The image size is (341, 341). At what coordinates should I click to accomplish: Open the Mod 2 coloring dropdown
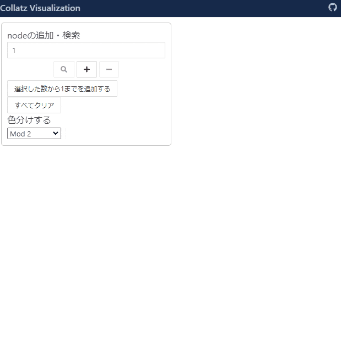coord(34,134)
